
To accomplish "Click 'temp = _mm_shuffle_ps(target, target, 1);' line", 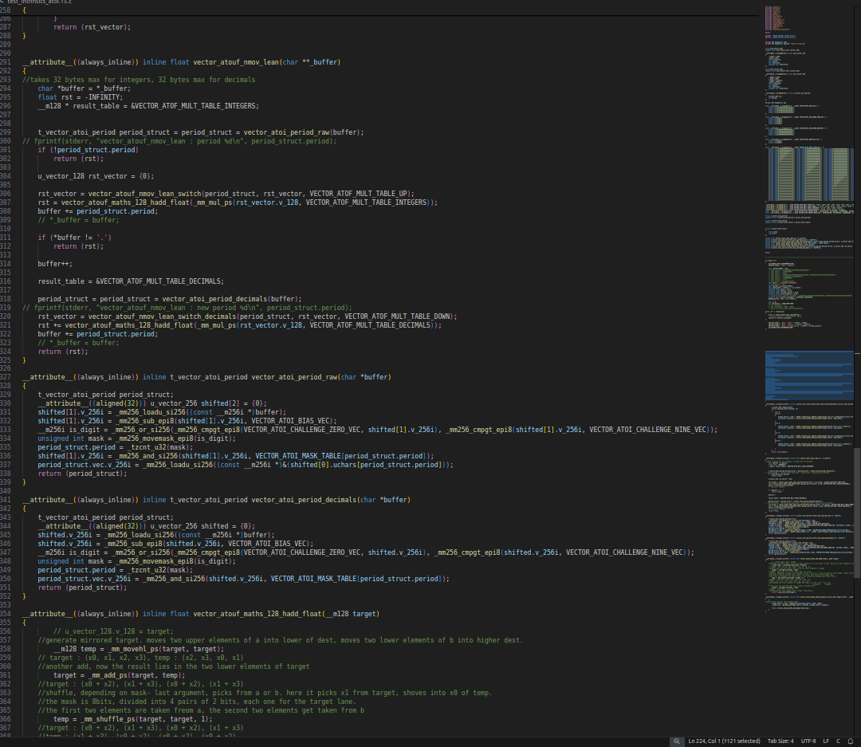I will tap(133, 720).
